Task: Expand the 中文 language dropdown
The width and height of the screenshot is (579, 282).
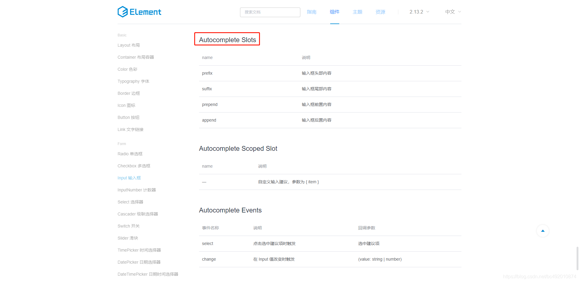Action: 453,12
